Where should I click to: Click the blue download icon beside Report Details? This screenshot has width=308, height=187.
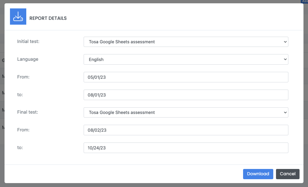pos(18,17)
